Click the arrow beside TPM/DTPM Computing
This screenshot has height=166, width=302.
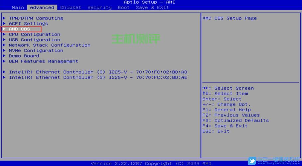click(x=4, y=18)
